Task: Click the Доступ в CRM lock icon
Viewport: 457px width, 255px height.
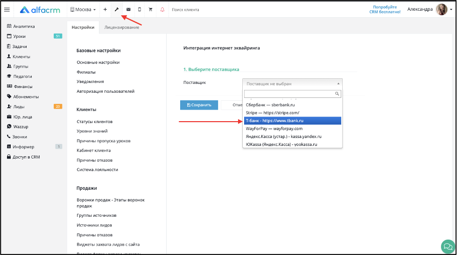Action: (9, 157)
